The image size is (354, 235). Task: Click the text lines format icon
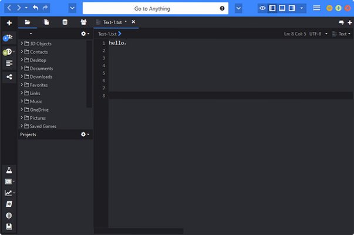(x=9, y=63)
